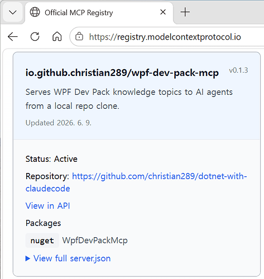Close the Official MCP Registry tab

point(163,12)
